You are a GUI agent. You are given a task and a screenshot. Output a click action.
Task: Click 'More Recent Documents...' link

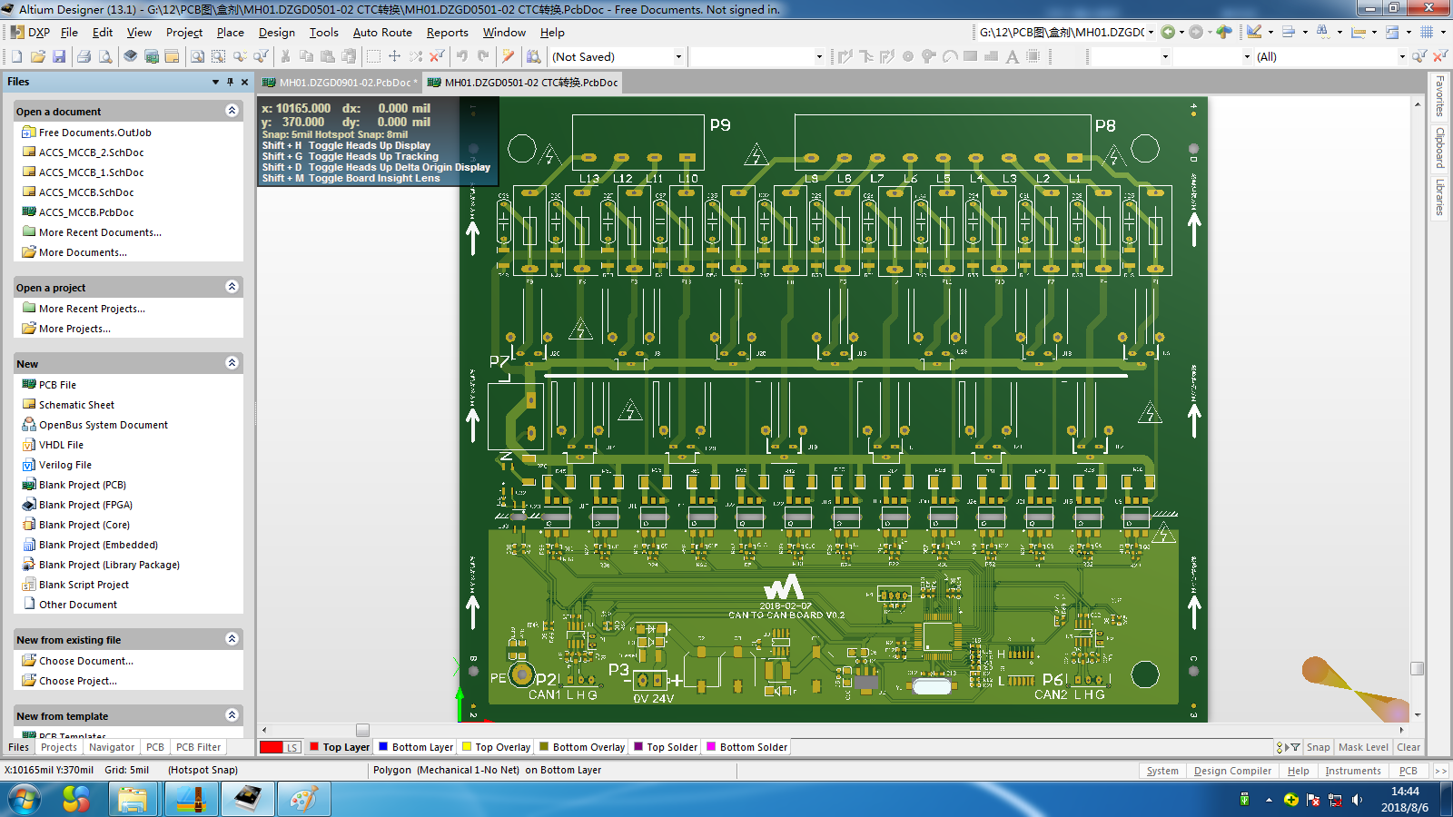coord(100,232)
